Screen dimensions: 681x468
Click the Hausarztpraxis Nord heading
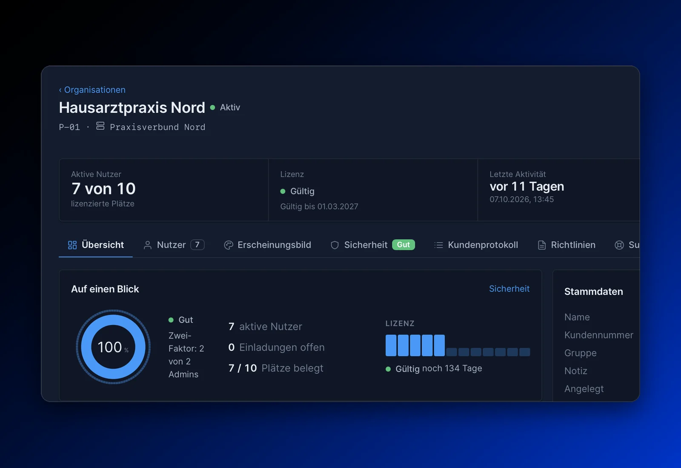tap(132, 108)
